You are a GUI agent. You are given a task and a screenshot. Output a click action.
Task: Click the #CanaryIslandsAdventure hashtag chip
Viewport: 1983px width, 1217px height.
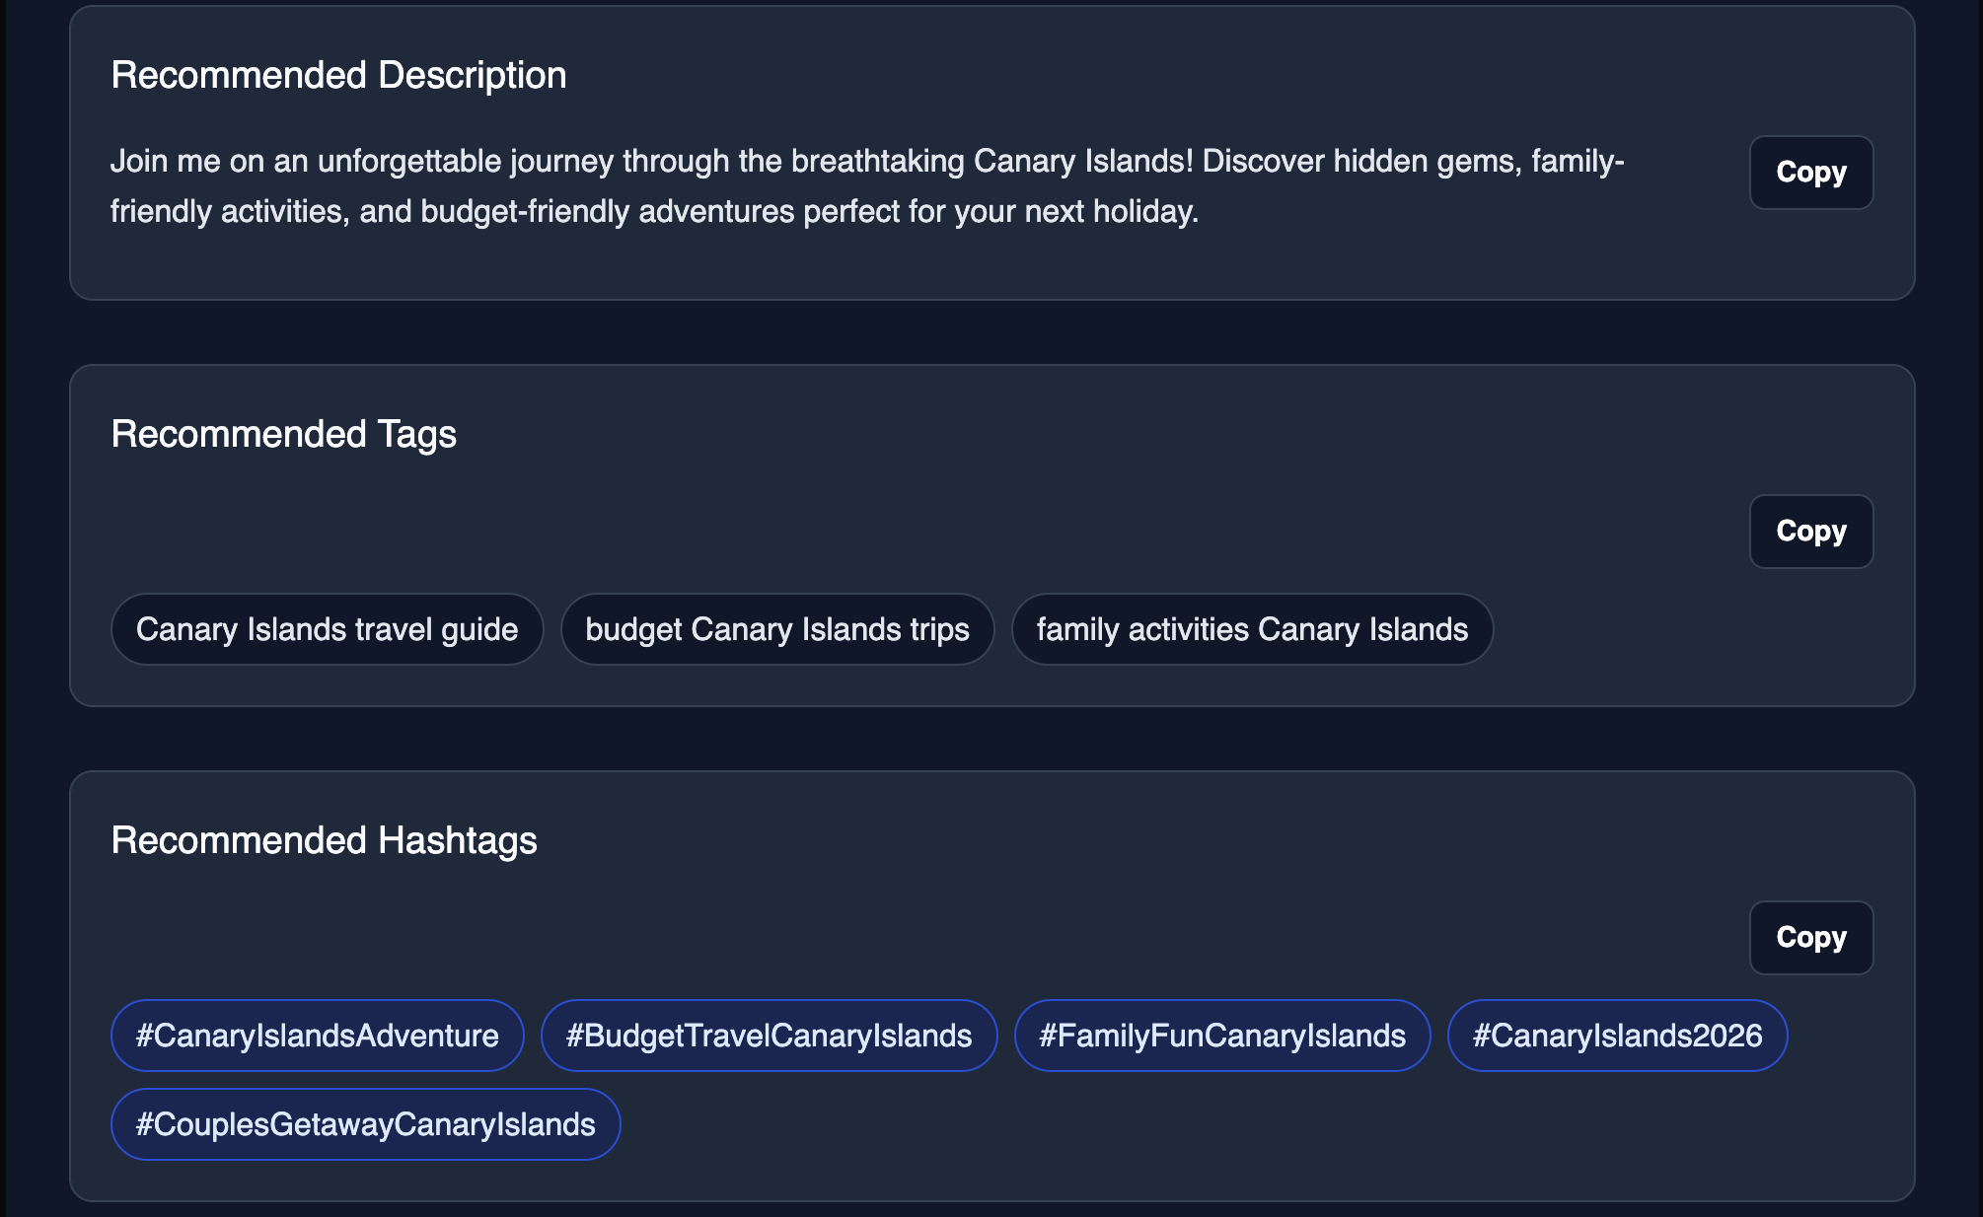pyautogui.click(x=317, y=1036)
